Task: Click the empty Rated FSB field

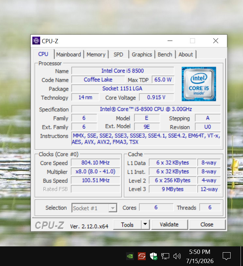Action: point(95,189)
